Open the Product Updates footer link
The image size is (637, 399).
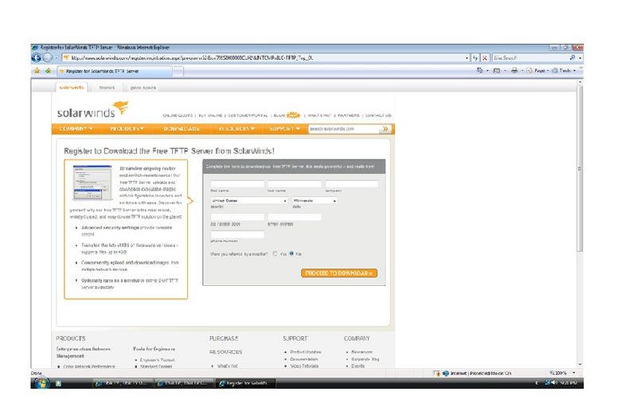click(x=306, y=352)
